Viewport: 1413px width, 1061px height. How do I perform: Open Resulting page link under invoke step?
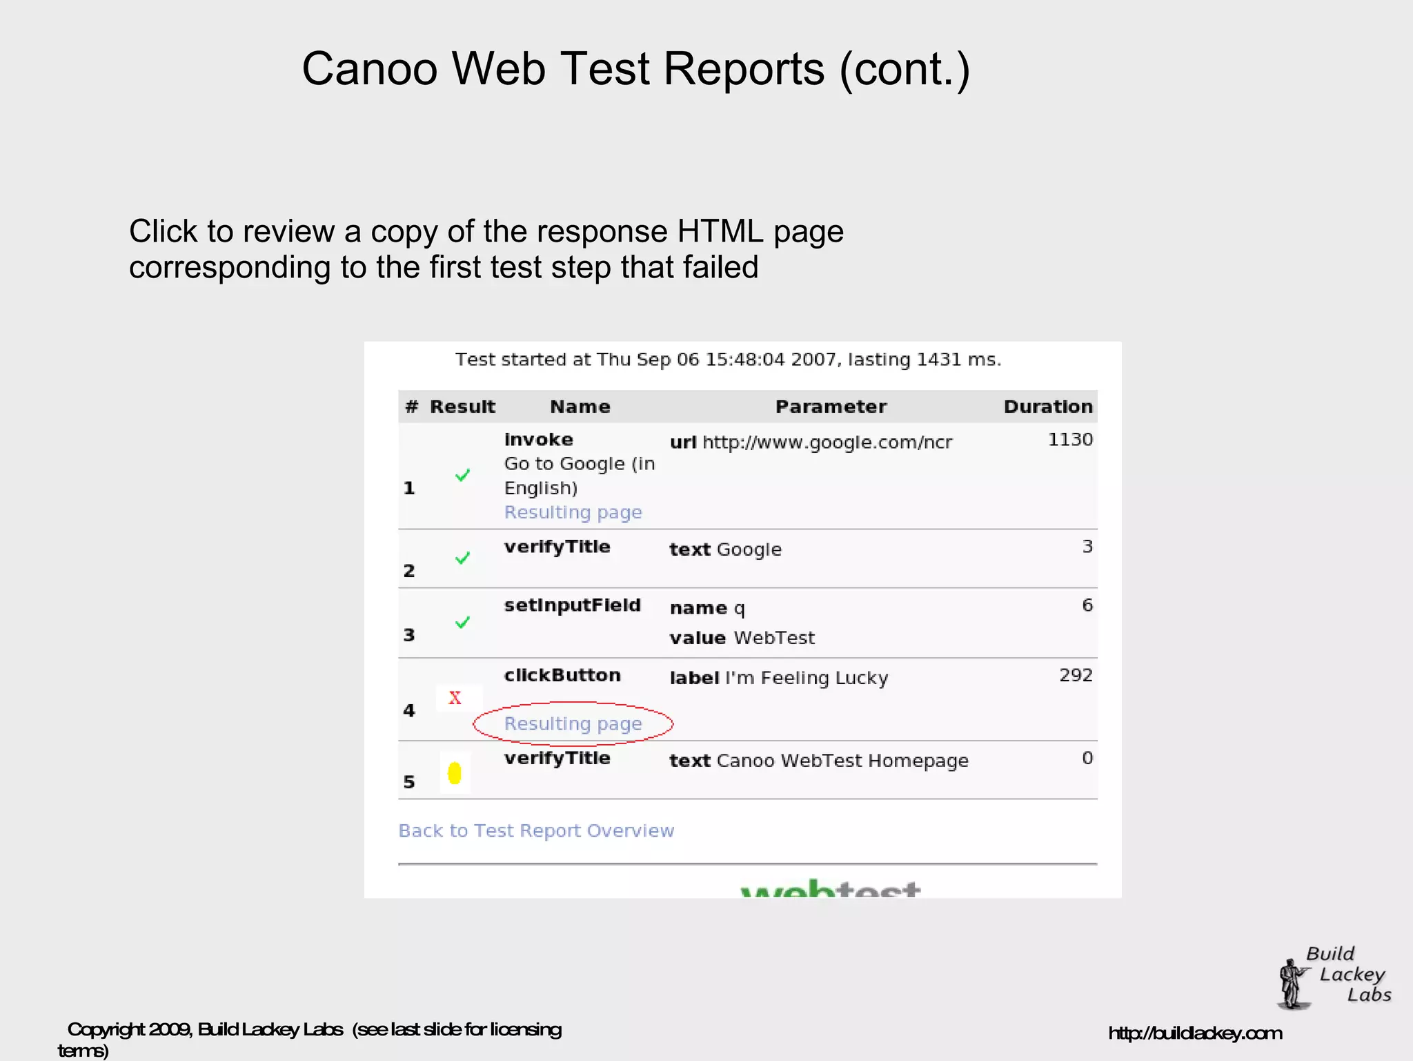coord(573,512)
